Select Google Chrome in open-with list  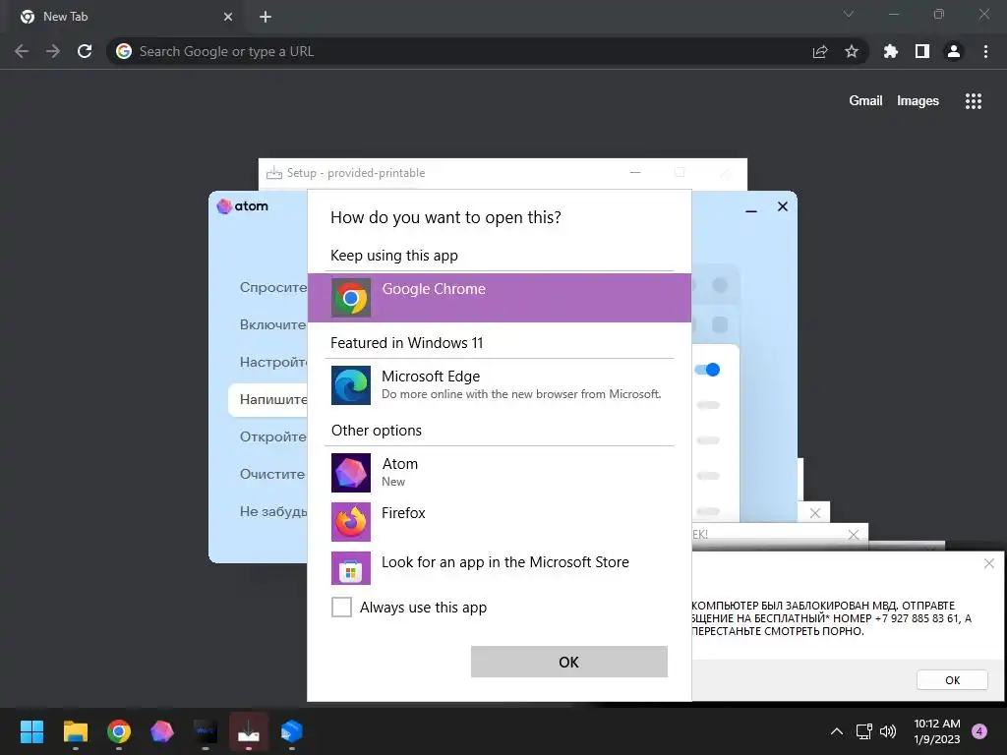[499, 297]
